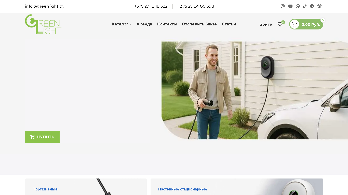Open the WhatsApp social icon

298,6
